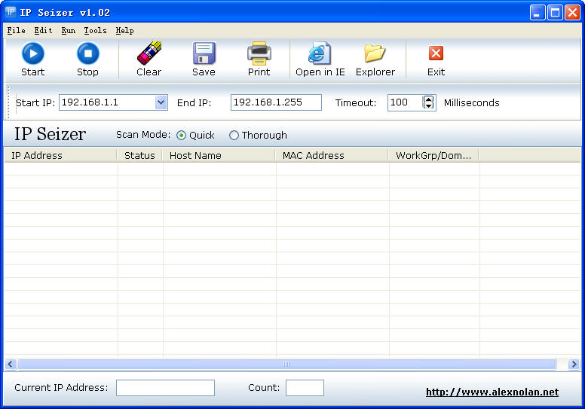Click the horizontal scrollbar thumb
This screenshot has height=409, width=585.
pyautogui.click(x=286, y=365)
